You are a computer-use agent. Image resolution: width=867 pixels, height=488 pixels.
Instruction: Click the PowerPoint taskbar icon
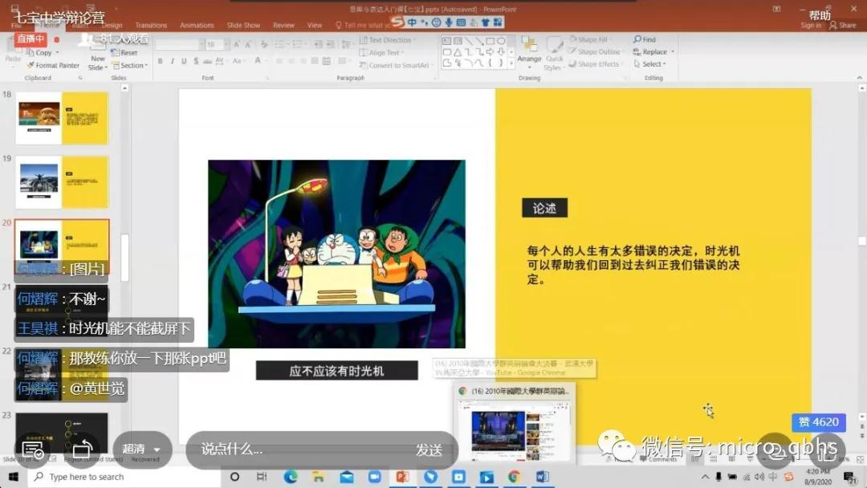402,477
